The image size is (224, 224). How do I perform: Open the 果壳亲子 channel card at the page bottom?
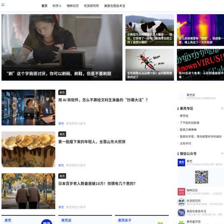click(142, 220)
